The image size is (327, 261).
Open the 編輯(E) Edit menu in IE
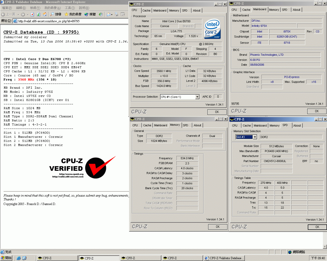21,8
